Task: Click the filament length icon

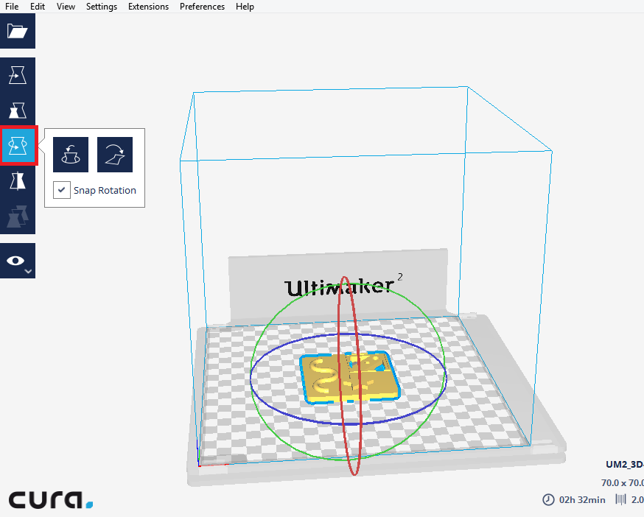Action: (x=620, y=499)
